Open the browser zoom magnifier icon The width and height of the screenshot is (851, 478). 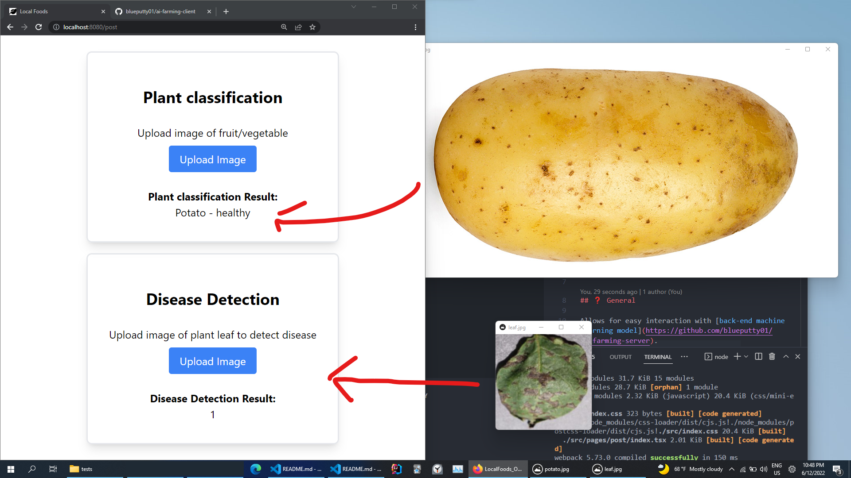pos(284,27)
